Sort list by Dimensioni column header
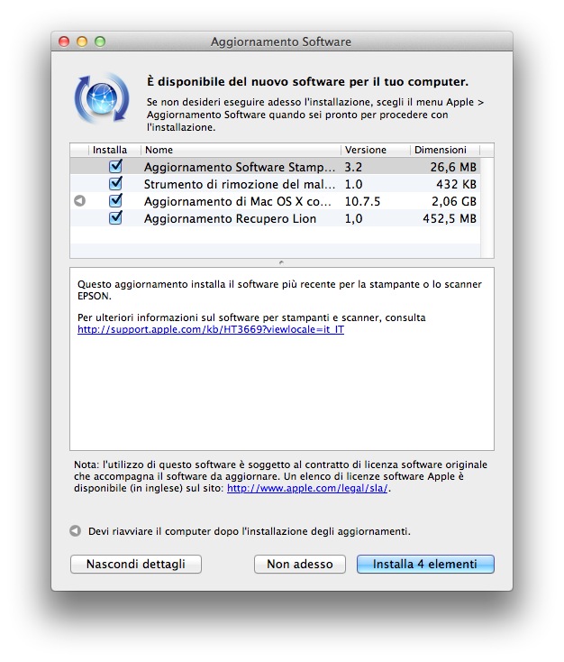The height and width of the screenshot is (662, 564). pyautogui.click(x=444, y=150)
